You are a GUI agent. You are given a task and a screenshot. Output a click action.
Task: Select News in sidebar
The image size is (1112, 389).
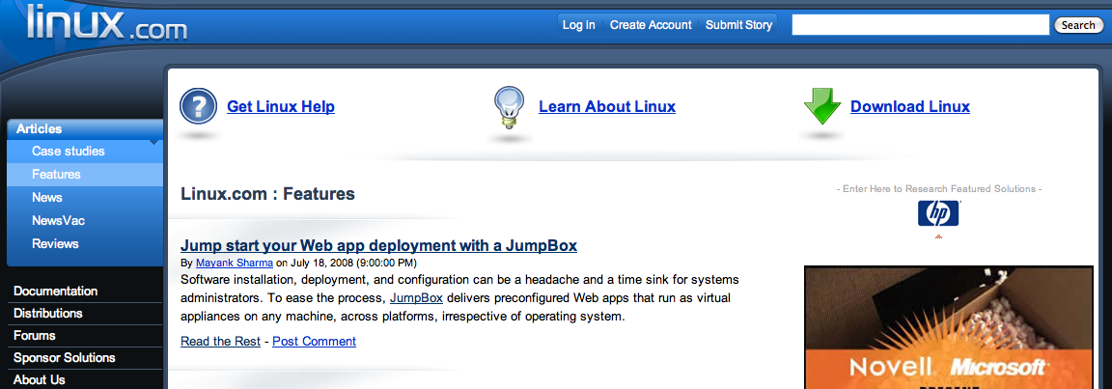tap(85, 197)
